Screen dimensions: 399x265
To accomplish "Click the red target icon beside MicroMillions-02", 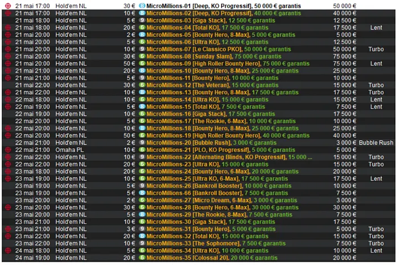I will [8, 13].
